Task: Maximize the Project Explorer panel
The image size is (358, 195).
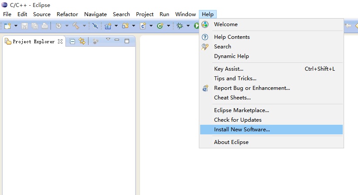Action: click(x=127, y=41)
